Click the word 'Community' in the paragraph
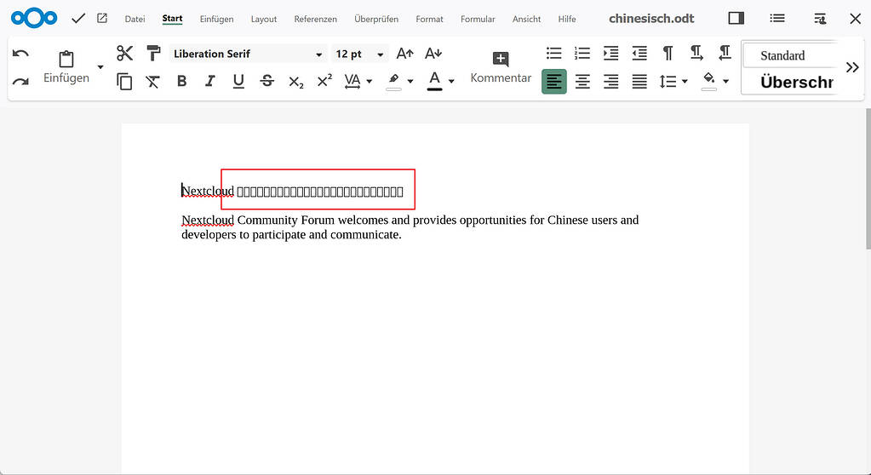 coord(267,220)
